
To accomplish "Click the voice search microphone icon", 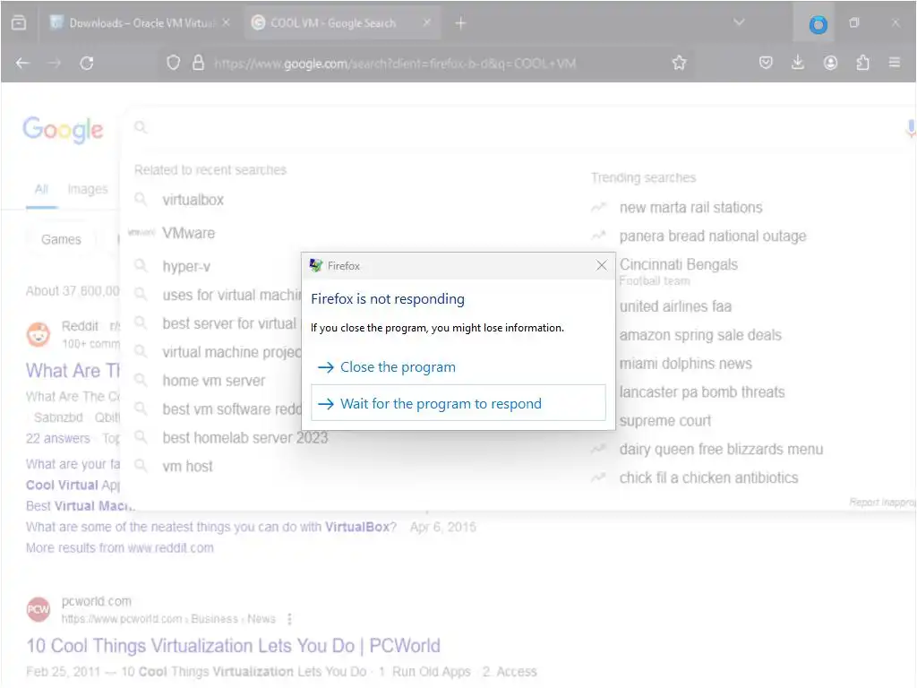I will [x=911, y=127].
